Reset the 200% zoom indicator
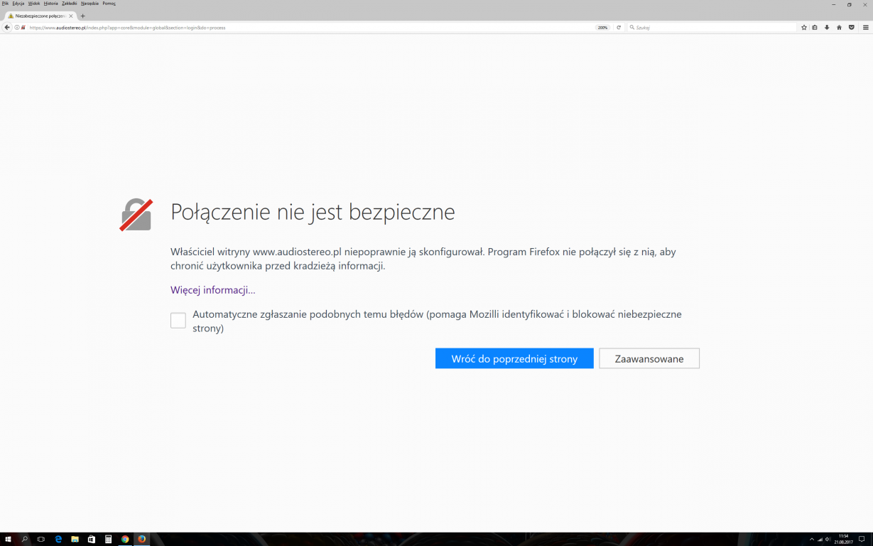873x546 pixels. point(602,27)
